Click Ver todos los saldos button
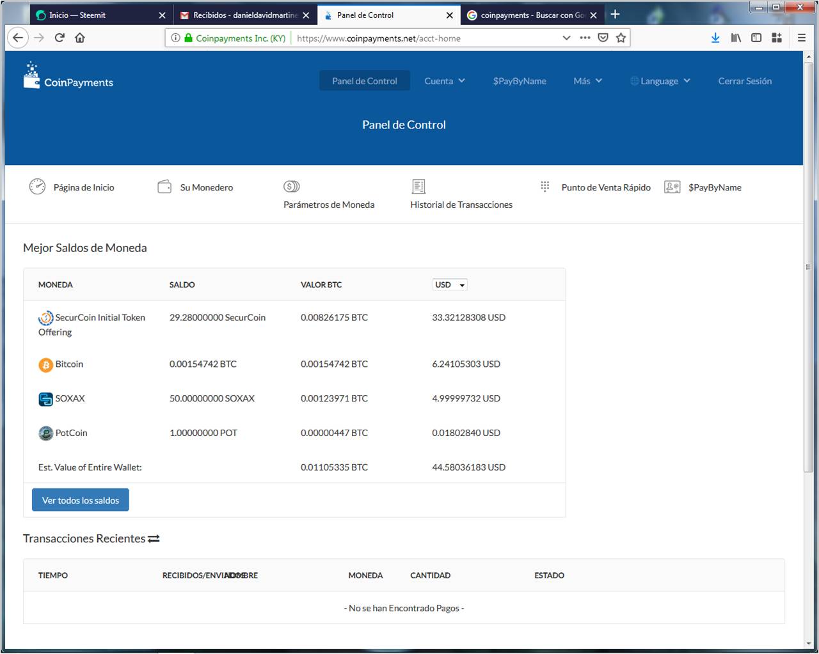 pyautogui.click(x=81, y=500)
